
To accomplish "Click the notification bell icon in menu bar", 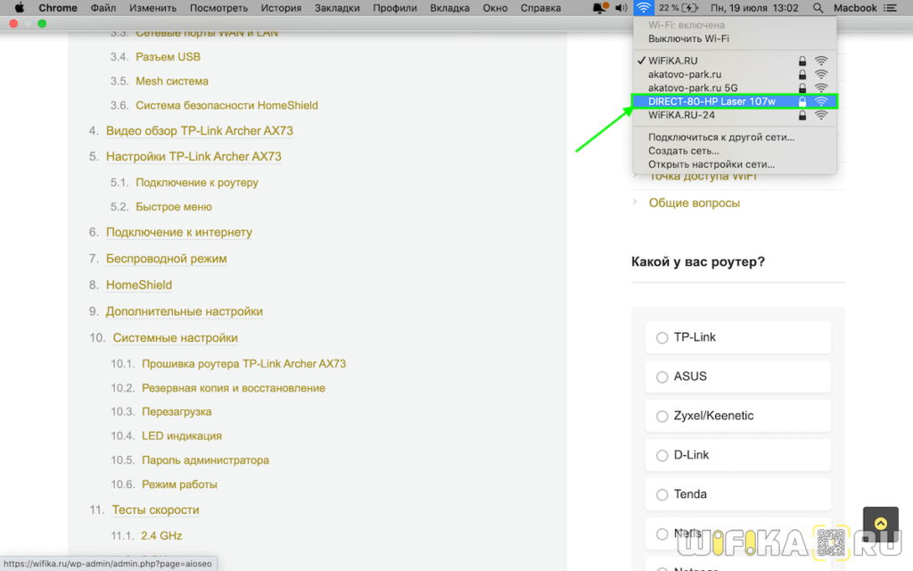I will pos(600,8).
